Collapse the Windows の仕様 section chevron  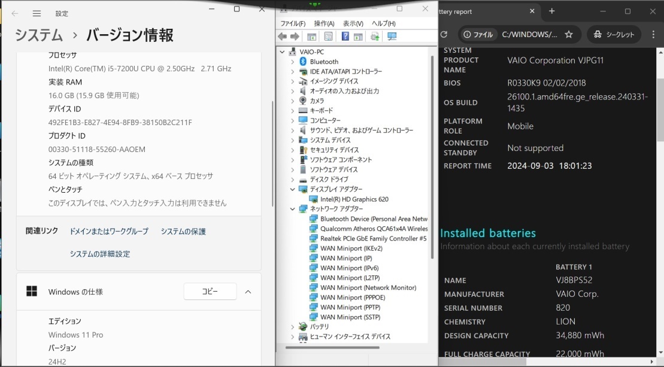pos(248,292)
